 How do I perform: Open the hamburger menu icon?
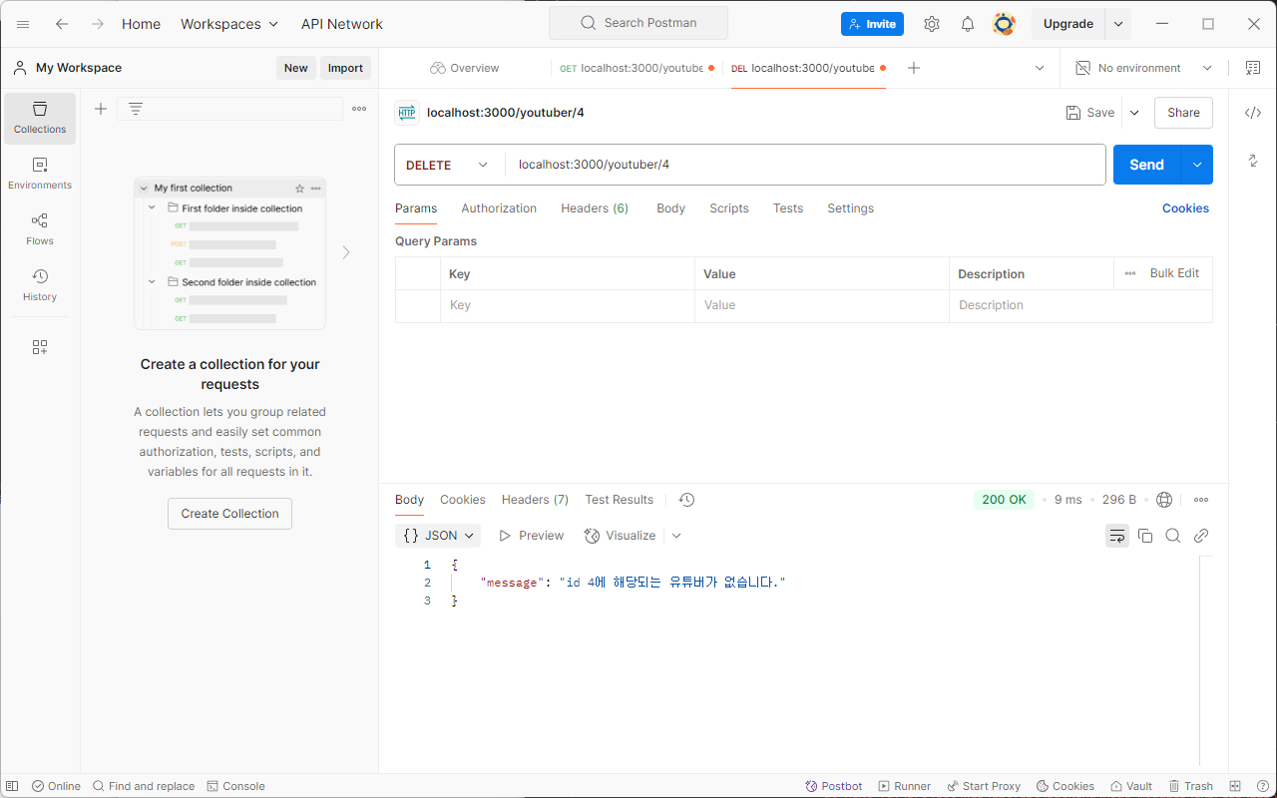(23, 24)
